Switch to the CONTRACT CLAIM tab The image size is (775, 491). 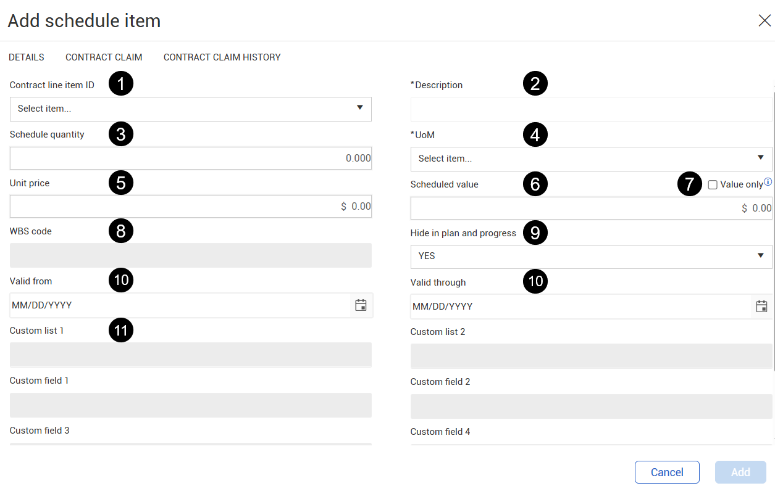pyautogui.click(x=104, y=57)
